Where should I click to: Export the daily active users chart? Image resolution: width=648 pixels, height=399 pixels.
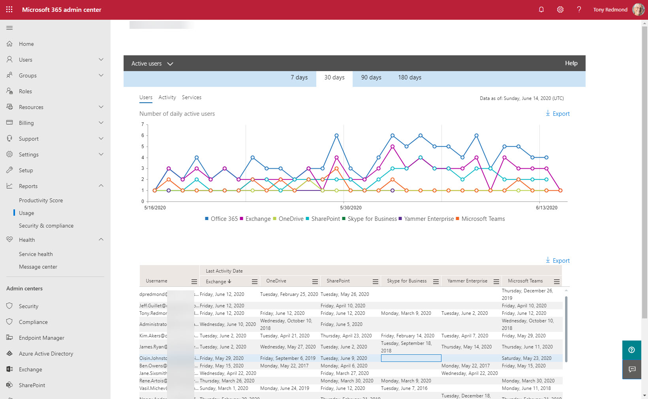tap(558, 114)
